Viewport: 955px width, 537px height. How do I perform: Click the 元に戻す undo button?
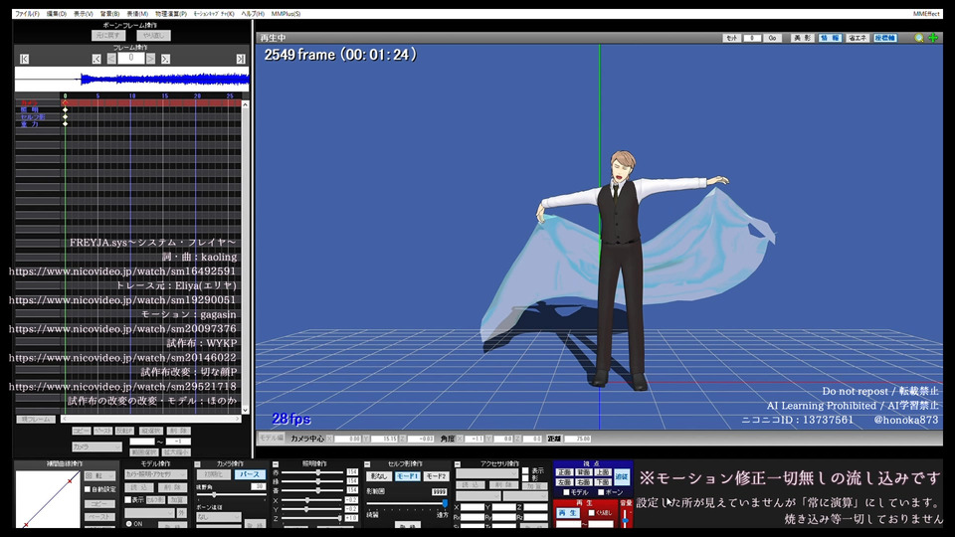click(x=107, y=36)
